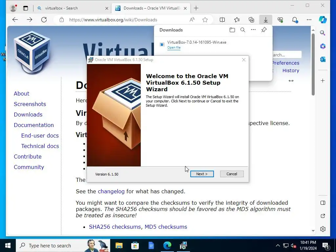Open Copilot icon in Edge

[323, 20]
